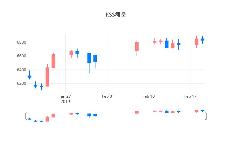
Task: Select the Feb 10 axis label
Action: [148, 96]
